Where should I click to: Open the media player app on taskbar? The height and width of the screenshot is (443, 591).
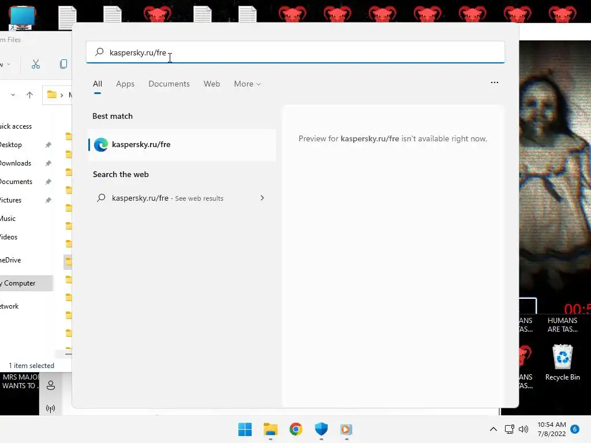click(x=346, y=429)
